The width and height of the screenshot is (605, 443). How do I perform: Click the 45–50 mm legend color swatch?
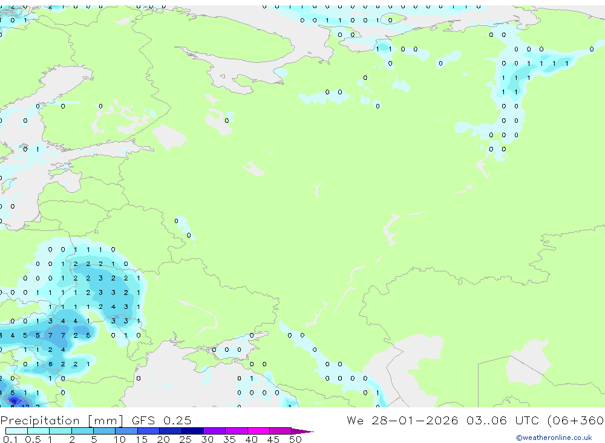coord(281,431)
